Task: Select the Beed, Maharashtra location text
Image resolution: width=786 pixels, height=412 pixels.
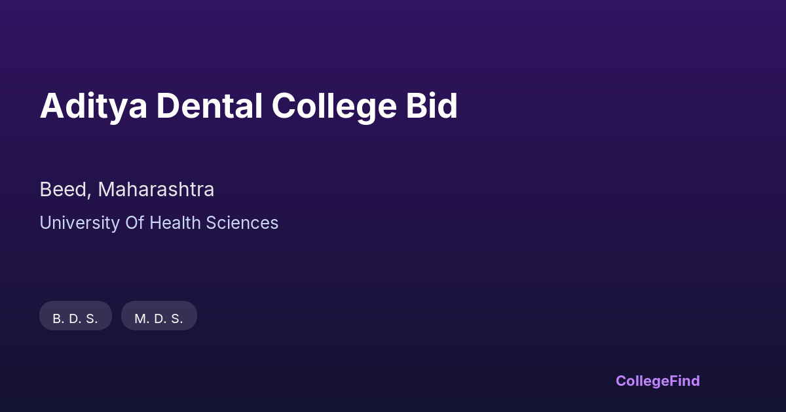Action: (x=126, y=190)
